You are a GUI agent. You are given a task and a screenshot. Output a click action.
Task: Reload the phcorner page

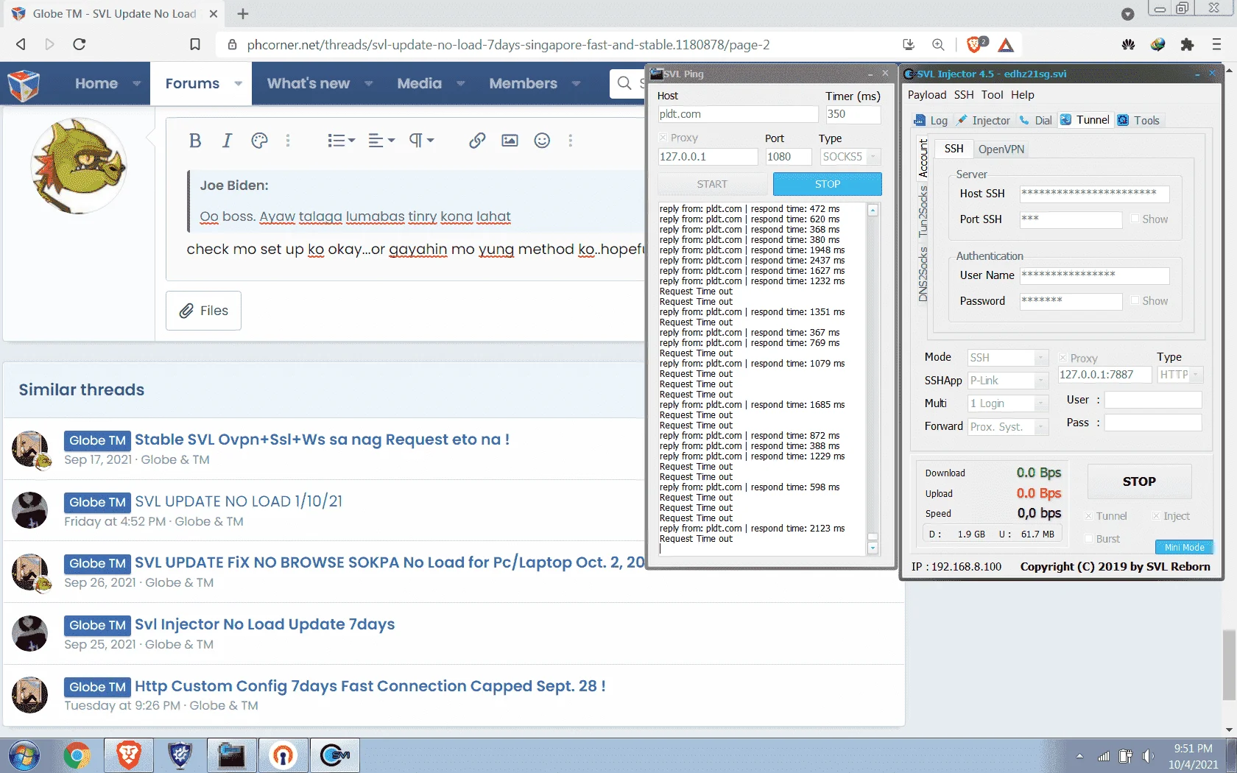(80, 44)
